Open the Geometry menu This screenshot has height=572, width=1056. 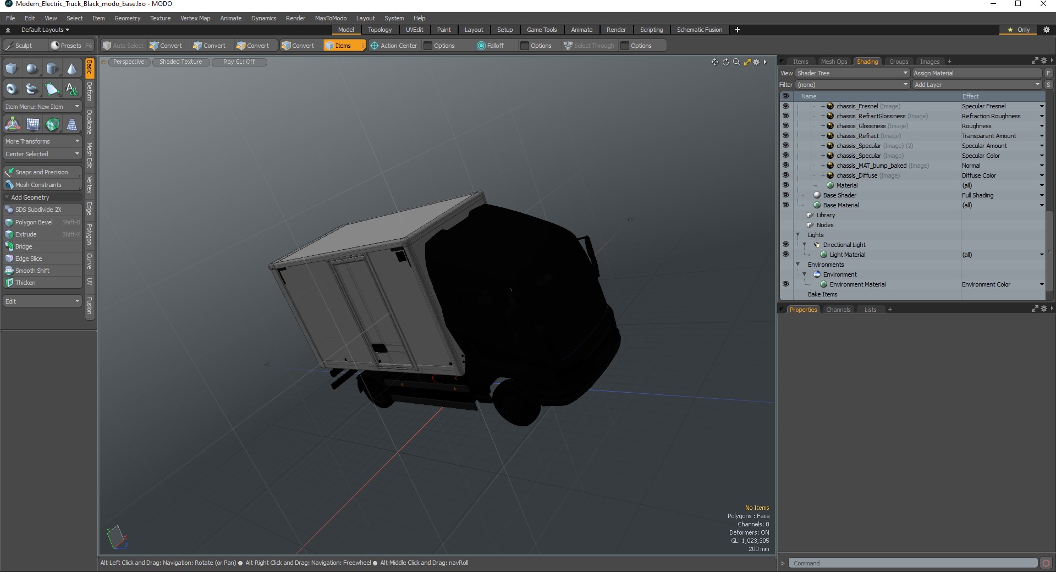(x=127, y=18)
